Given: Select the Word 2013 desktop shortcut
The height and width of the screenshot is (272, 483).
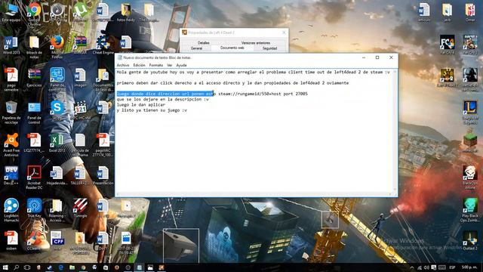Looking at the screenshot, I should point(11,45).
